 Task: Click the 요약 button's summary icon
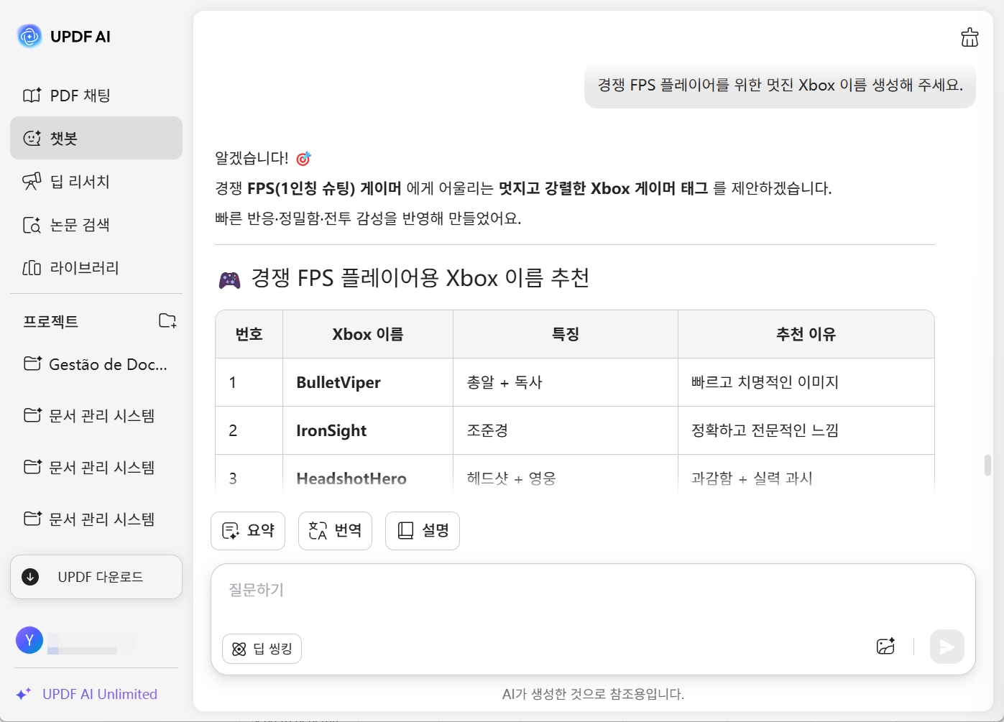pyautogui.click(x=231, y=531)
